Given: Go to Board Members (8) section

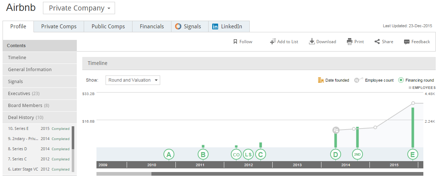Looking at the screenshot, I should point(40,106).
